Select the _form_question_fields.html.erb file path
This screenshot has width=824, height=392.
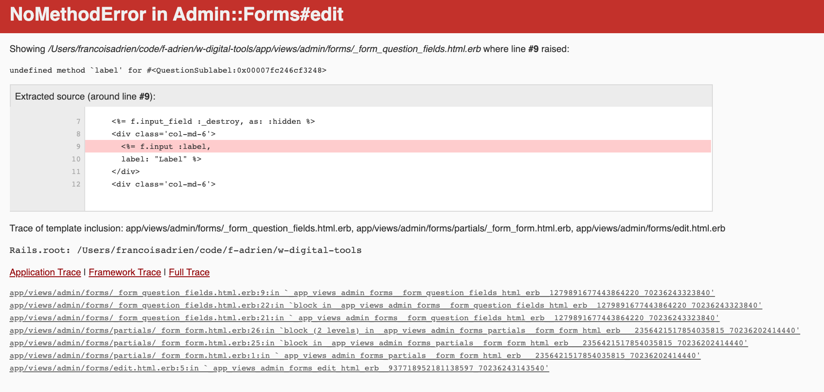pyautogui.click(x=265, y=49)
